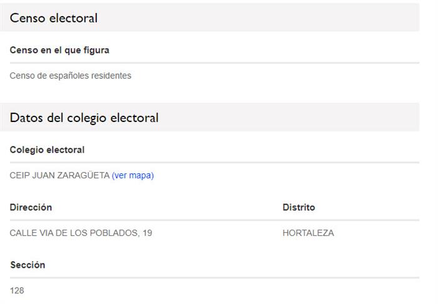The image size is (438, 304).
Task: Click the "Censo en el que figura" label
Action: pyautogui.click(x=60, y=50)
